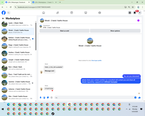145x116 pixels.
Task: Open the purple conversation information icon
Action: click(x=138, y=21)
